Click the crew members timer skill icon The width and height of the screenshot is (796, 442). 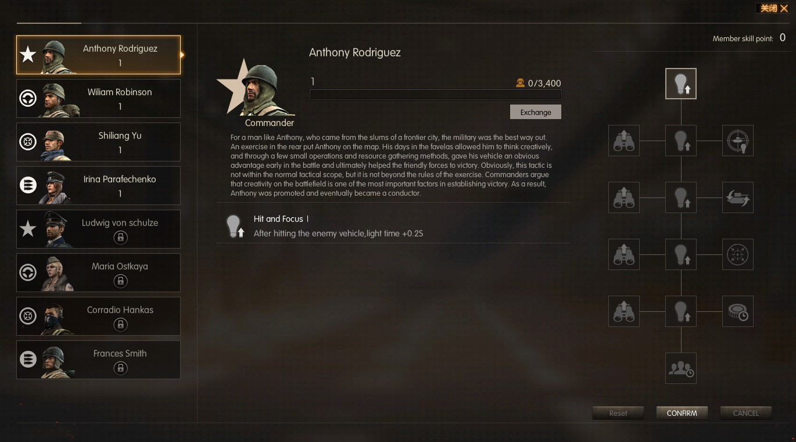pyautogui.click(x=680, y=368)
